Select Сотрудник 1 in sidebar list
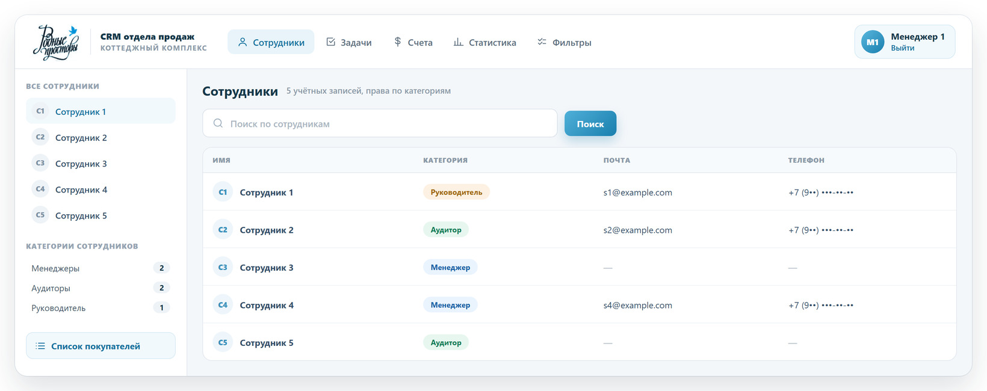 coord(101,111)
